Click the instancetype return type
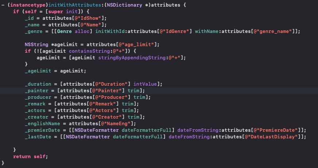Screen dimensions: 318x168 coord(28,5)
